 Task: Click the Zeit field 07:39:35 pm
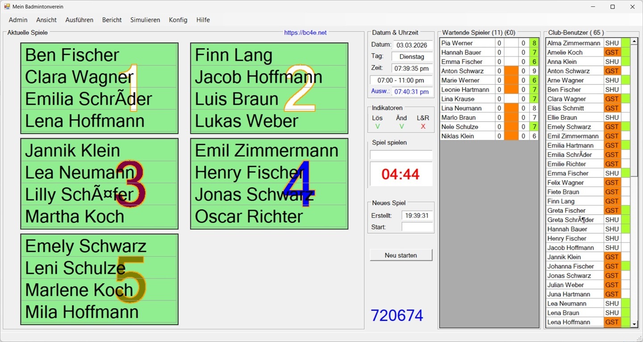[412, 68]
